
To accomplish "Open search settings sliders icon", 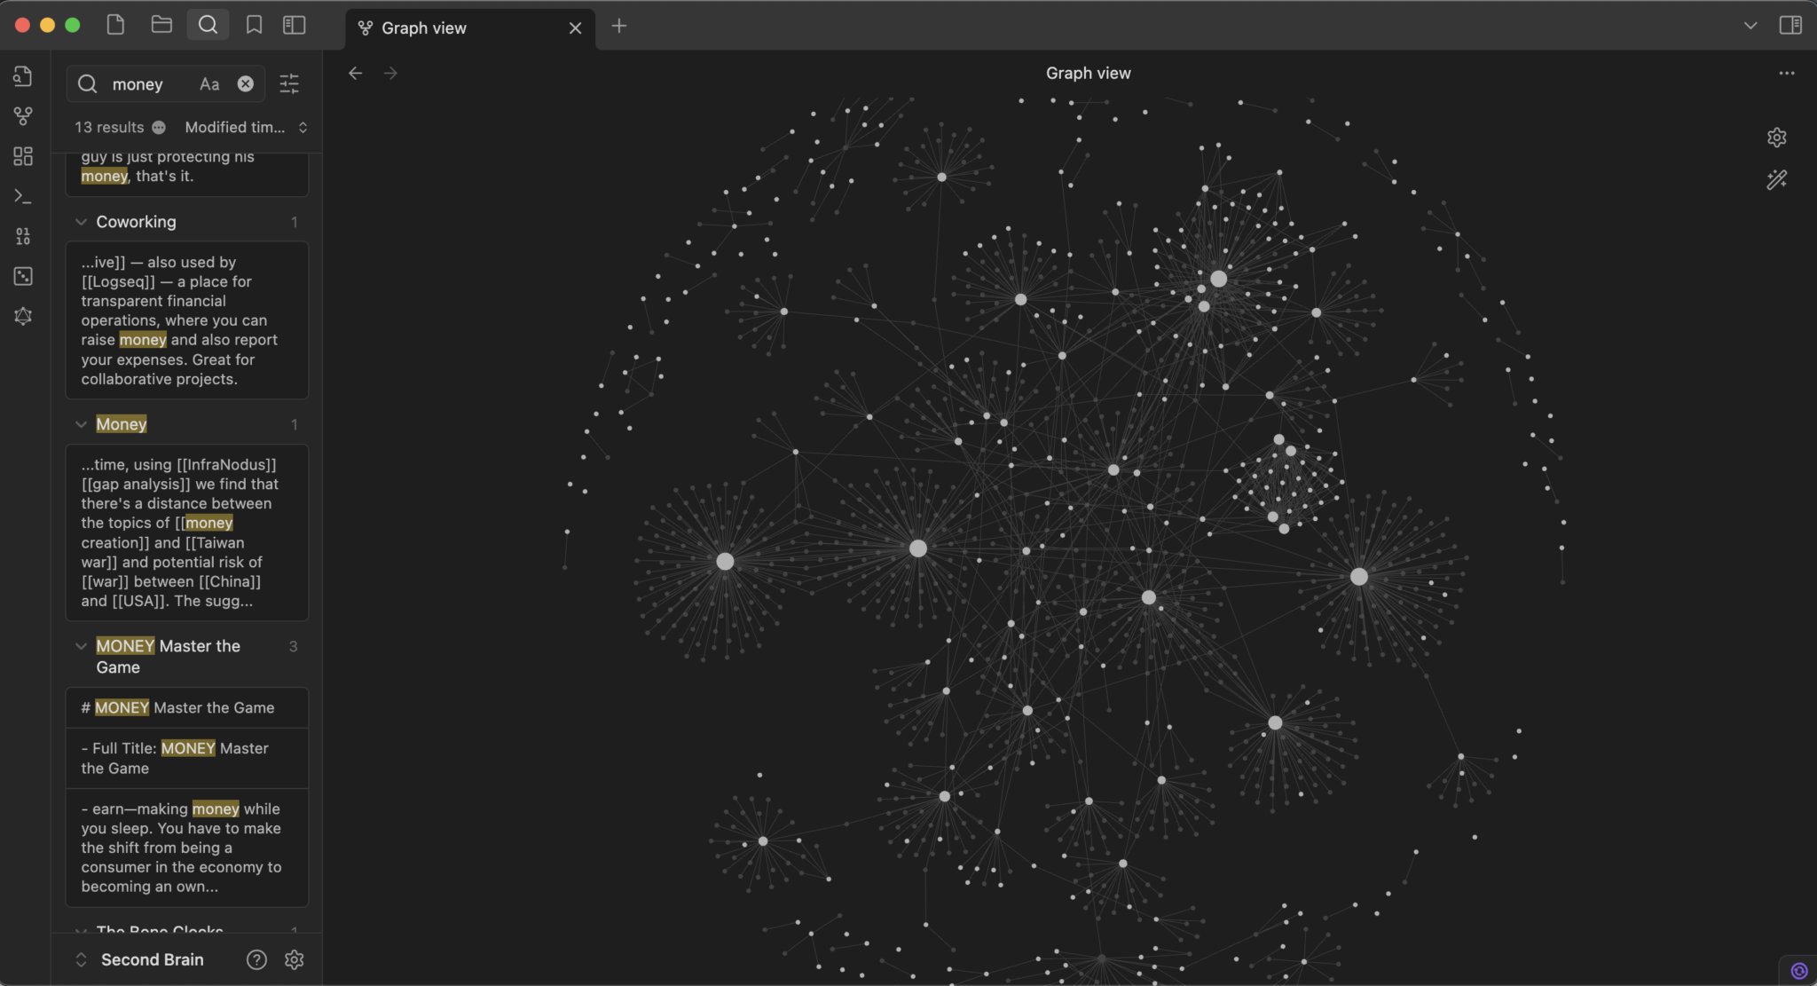I will coord(289,83).
